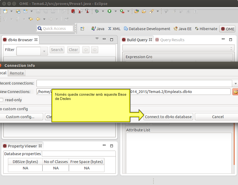Switch to the Query Results tab
This screenshot has width=238, height=185.
170,40
